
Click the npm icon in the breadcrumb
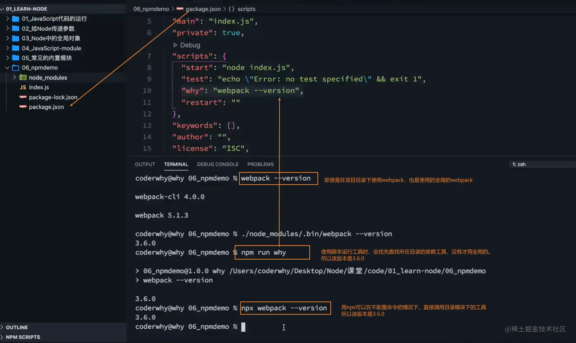[180, 9]
